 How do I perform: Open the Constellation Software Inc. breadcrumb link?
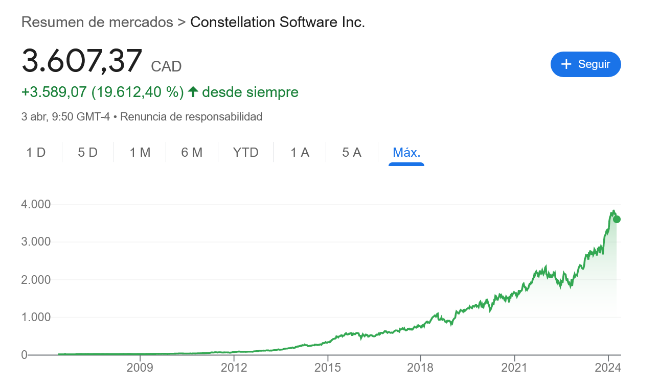277,22
